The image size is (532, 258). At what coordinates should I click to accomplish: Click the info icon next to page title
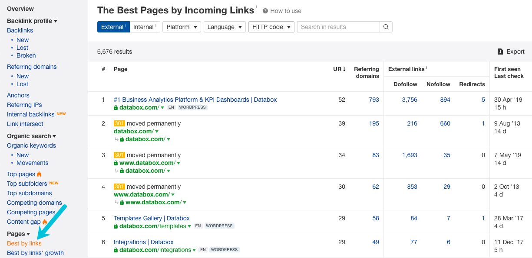click(256, 6)
